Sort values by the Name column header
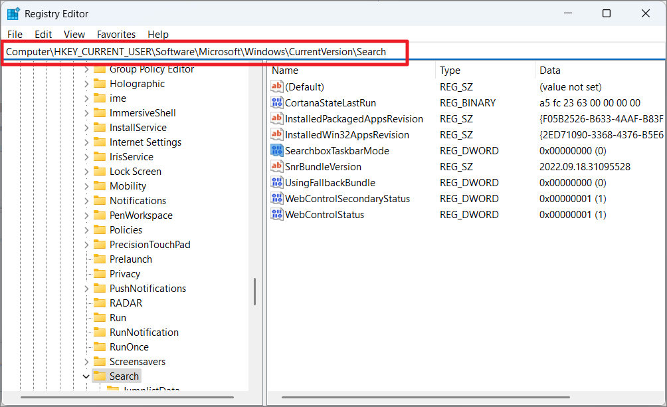 coord(285,70)
